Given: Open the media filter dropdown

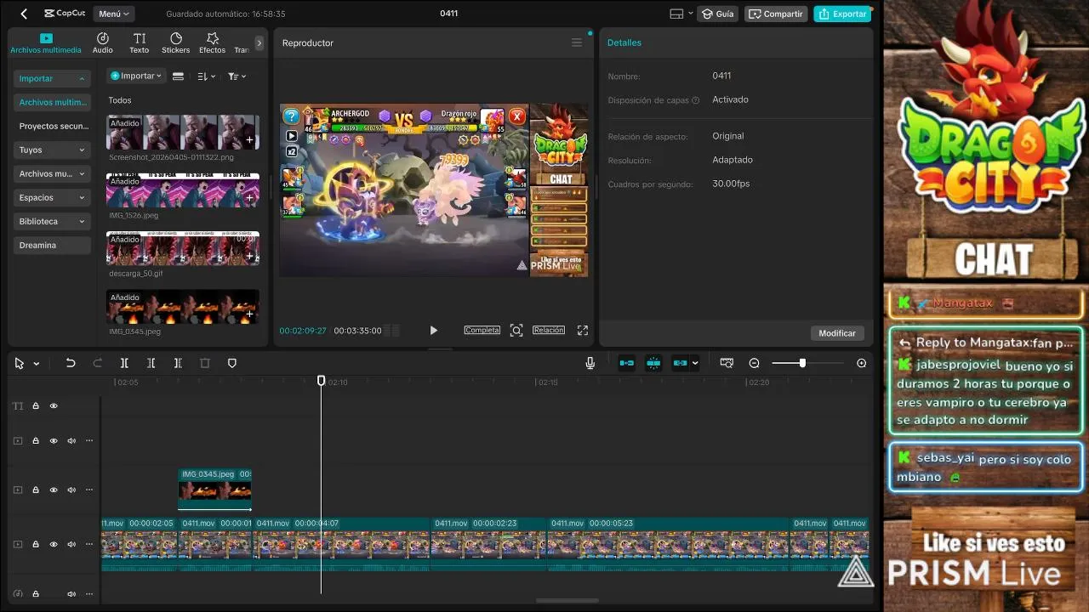Looking at the screenshot, I should (x=237, y=76).
